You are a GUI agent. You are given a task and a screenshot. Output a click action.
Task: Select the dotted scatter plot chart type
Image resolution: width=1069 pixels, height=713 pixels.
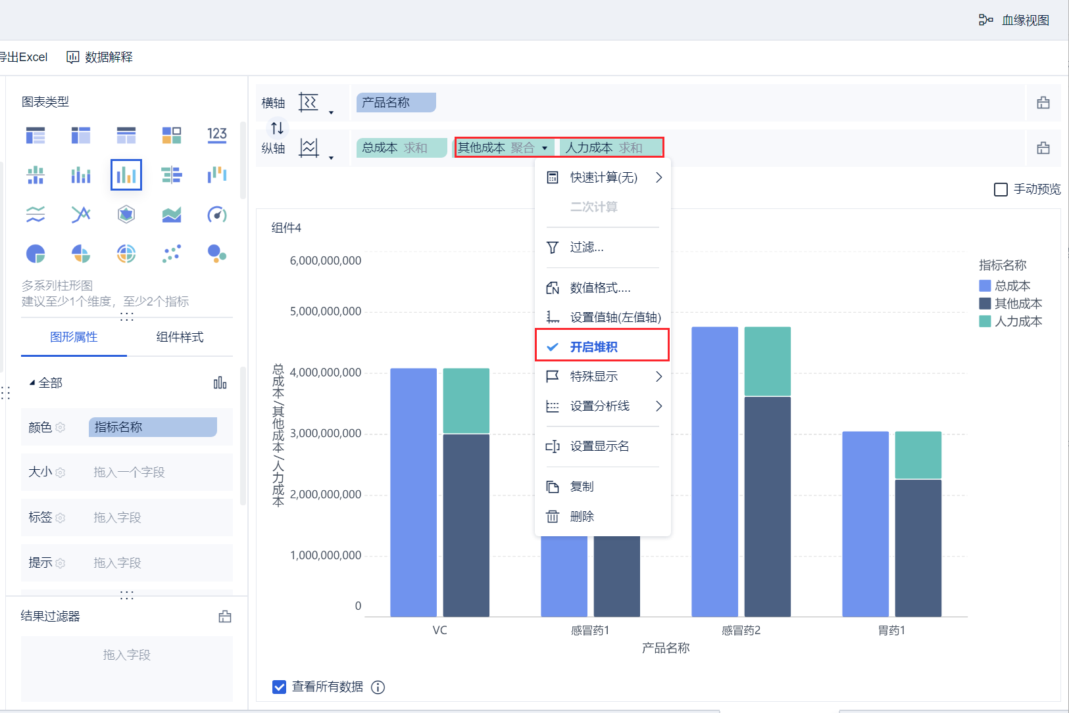pos(172,254)
